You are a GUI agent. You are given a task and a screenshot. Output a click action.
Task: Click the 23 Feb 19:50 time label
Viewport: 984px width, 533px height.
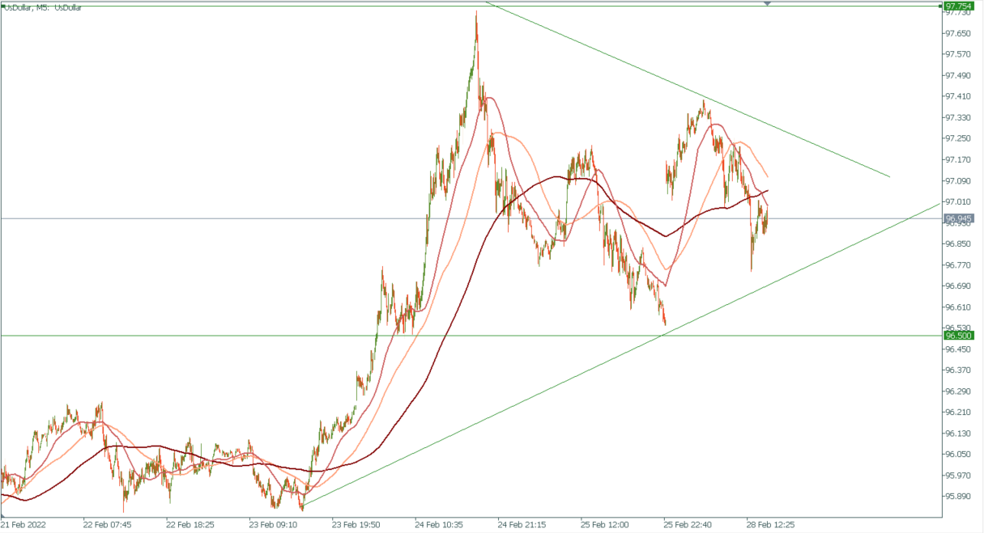pyautogui.click(x=355, y=524)
